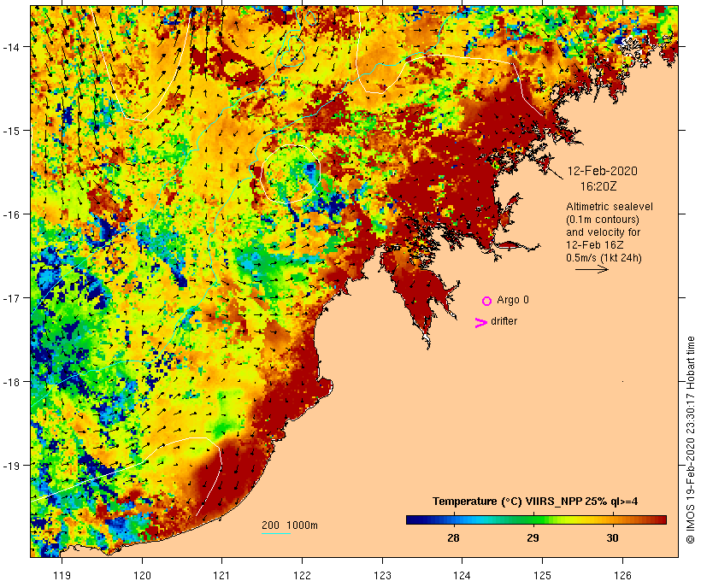Click the 0.5m/s velocity scale arrow
The height and width of the screenshot is (581, 701).
pos(592,269)
